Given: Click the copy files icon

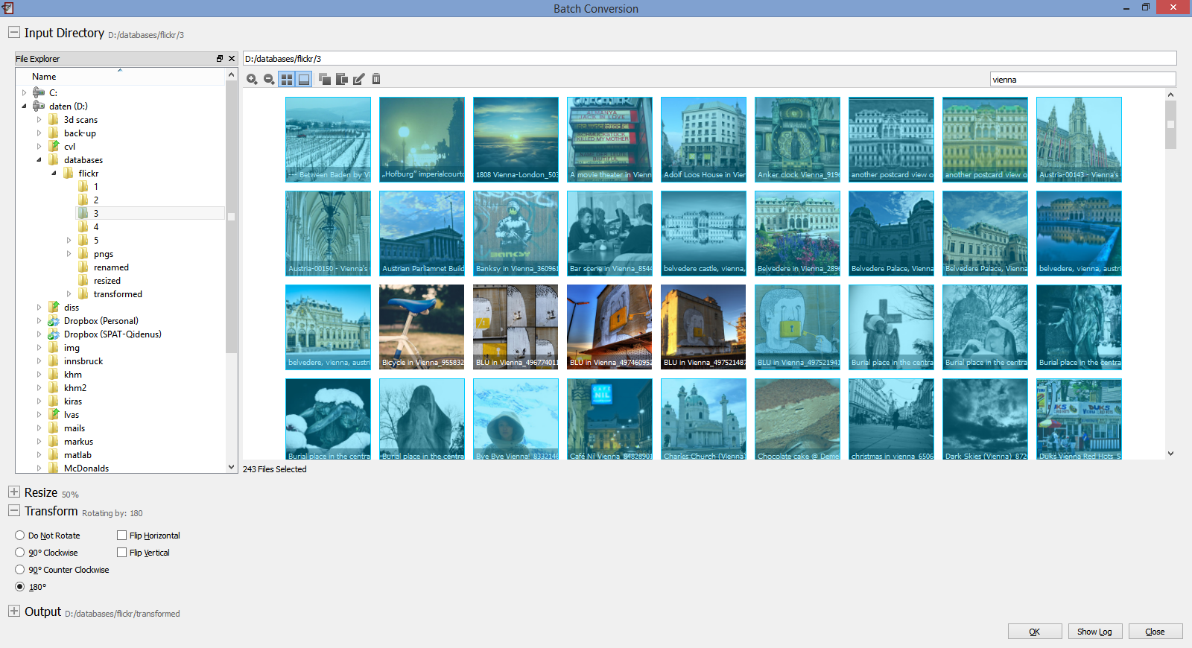Looking at the screenshot, I should point(325,79).
